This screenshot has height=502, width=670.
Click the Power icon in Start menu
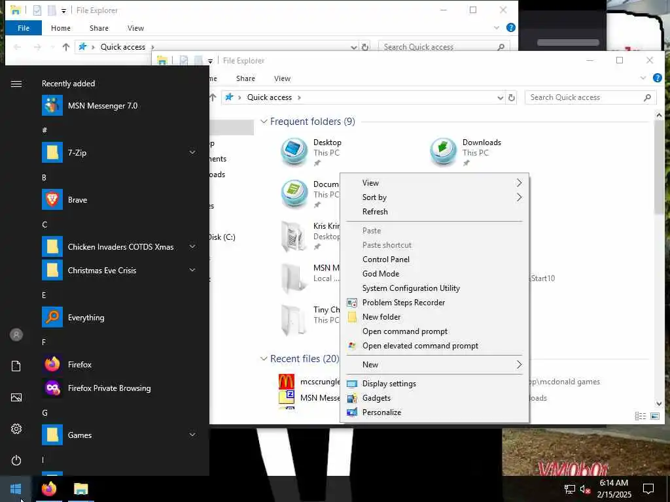pyautogui.click(x=16, y=460)
